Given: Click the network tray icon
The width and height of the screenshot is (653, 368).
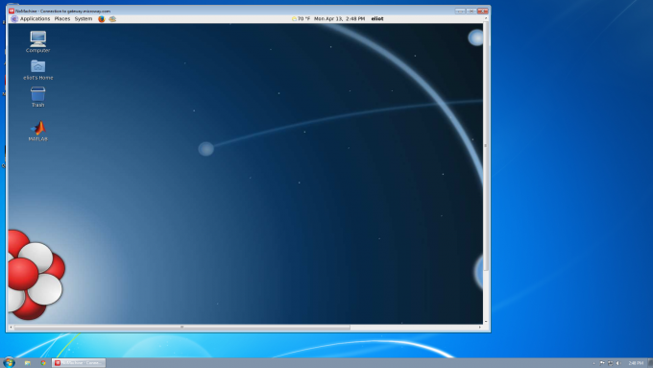Looking at the screenshot, I should 610,363.
